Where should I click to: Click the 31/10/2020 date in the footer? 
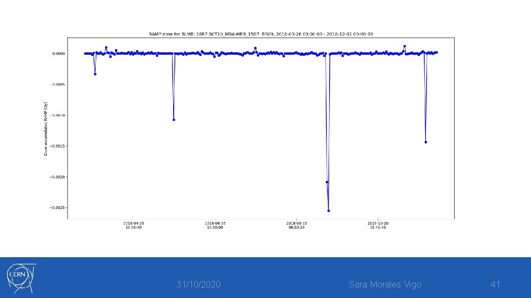tap(199, 285)
